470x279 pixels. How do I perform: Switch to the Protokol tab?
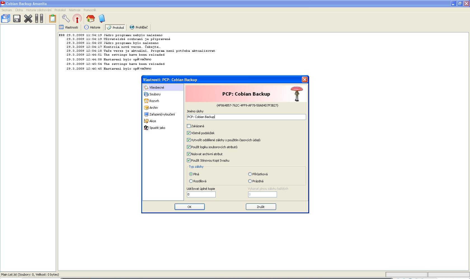click(x=115, y=27)
